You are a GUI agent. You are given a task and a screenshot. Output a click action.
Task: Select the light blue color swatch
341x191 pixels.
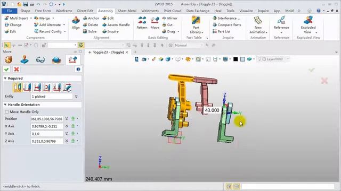tap(242, 59)
